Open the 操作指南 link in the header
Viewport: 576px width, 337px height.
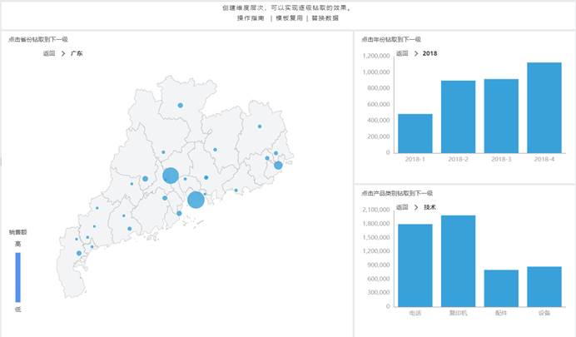coord(251,18)
